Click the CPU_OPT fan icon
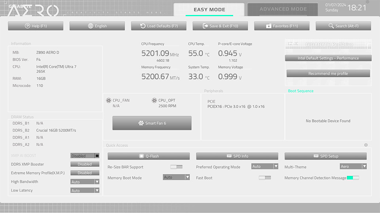Image resolution: width=380 pixels, height=213 pixels. tap(154, 100)
